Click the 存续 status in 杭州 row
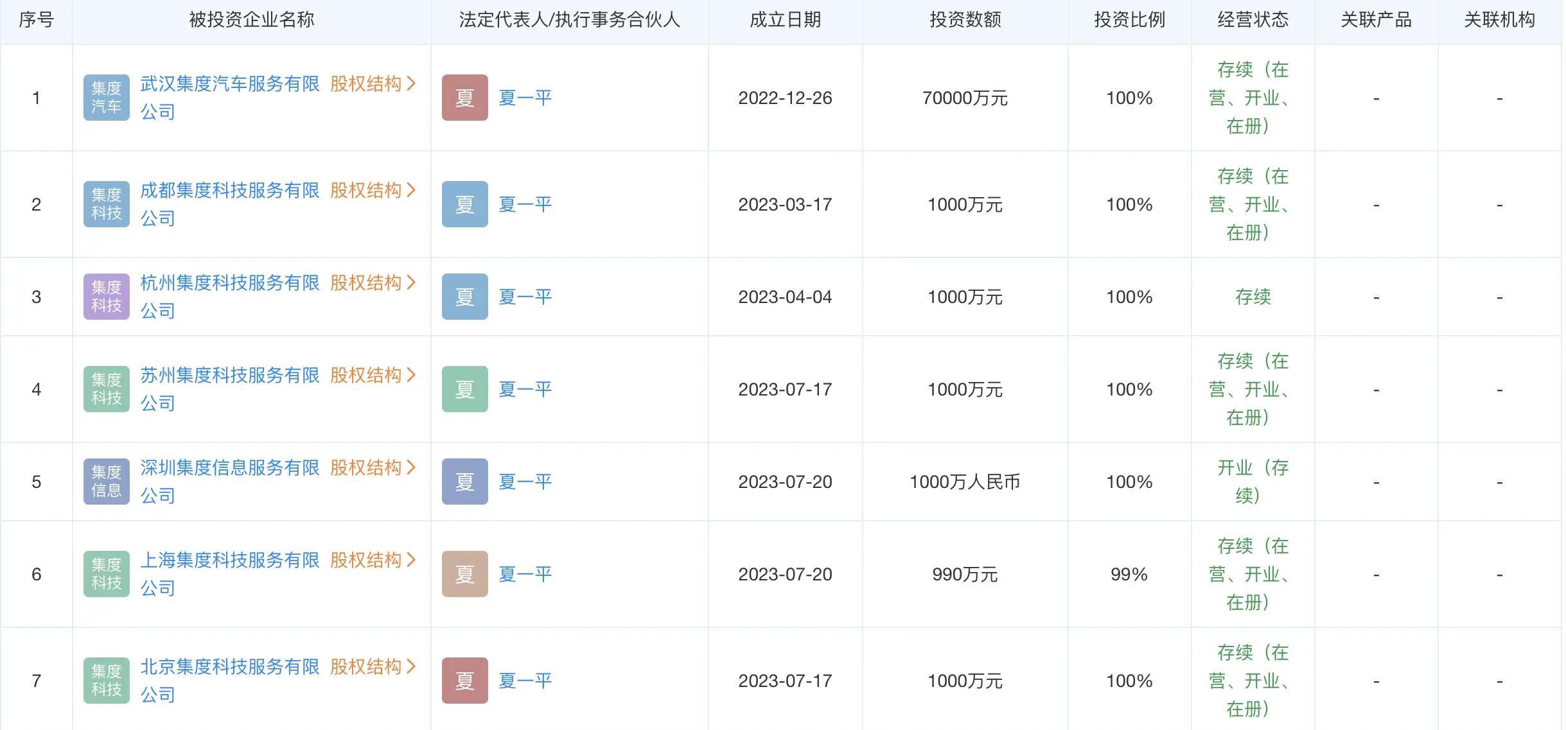This screenshot has width=1566, height=730. pyautogui.click(x=1253, y=297)
